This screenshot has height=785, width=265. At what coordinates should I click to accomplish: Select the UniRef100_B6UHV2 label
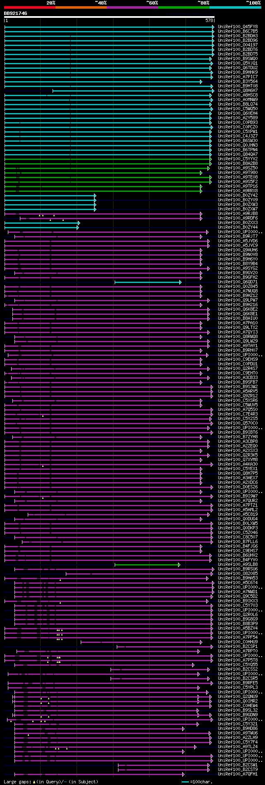(238, 555)
